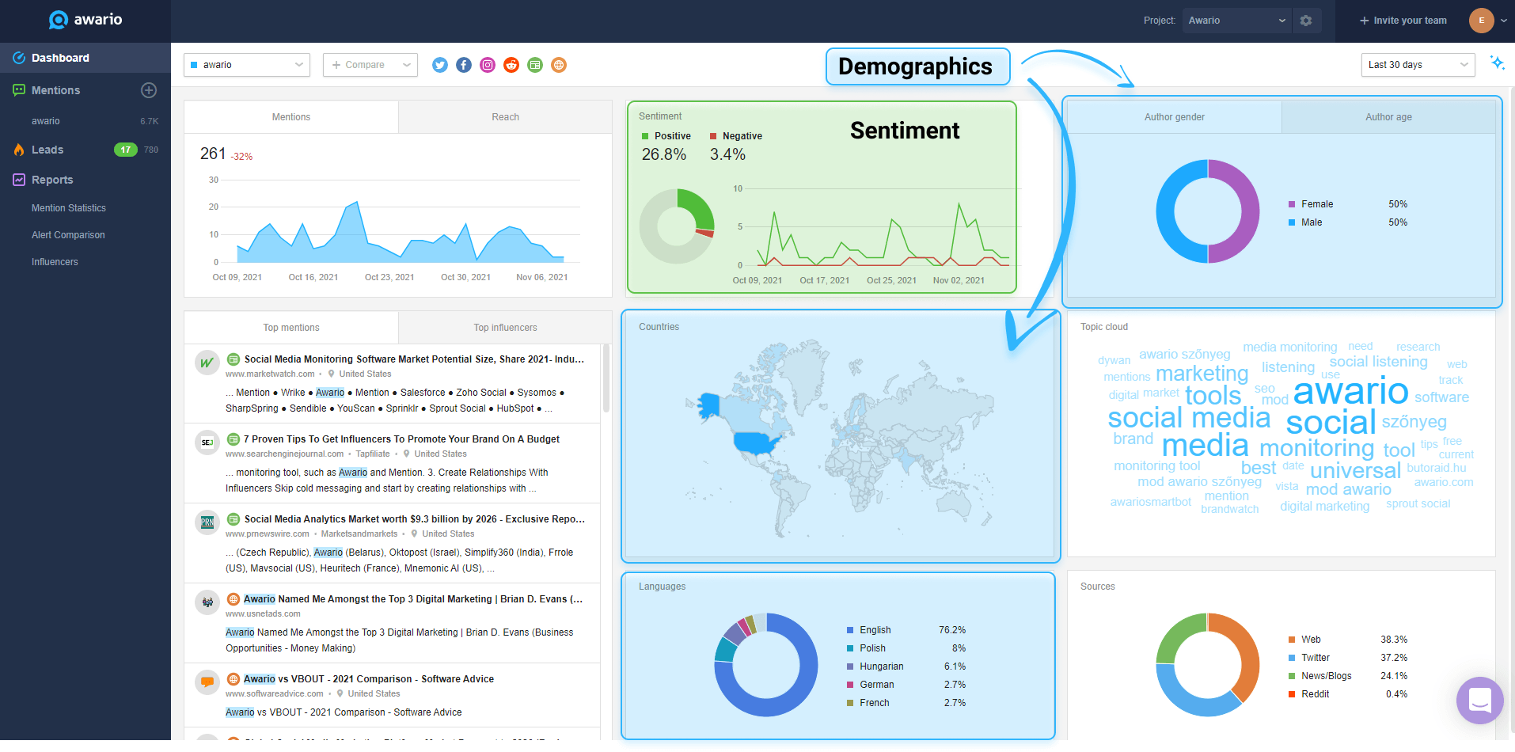Switch to Top influencers tab
Viewport: 1515px width, 752px height.
[505, 328]
